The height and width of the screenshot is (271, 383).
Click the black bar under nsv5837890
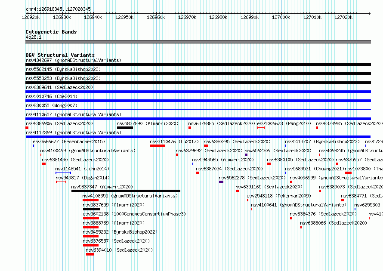pyautogui.click(x=125, y=128)
